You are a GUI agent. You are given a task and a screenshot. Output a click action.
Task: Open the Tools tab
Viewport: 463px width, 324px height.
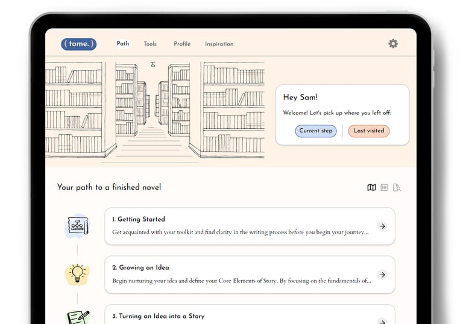pos(150,44)
